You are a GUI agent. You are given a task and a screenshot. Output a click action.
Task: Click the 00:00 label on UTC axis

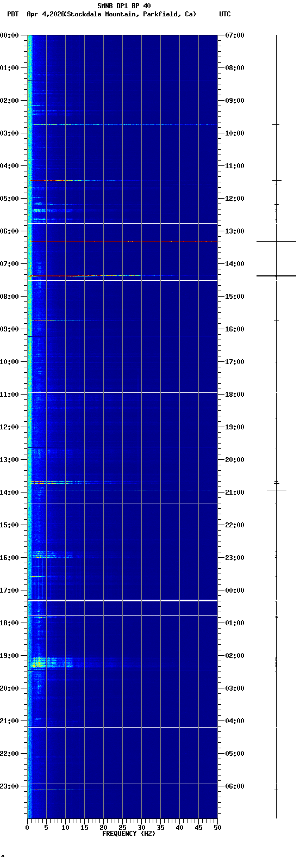pos(235,590)
